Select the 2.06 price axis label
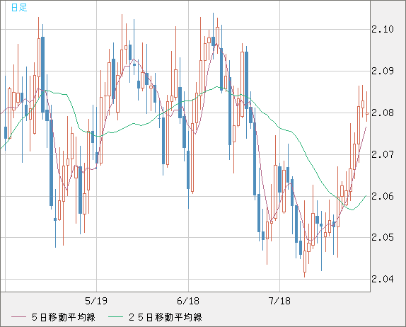Viewport: 406px width, 327px height. click(x=383, y=196)
